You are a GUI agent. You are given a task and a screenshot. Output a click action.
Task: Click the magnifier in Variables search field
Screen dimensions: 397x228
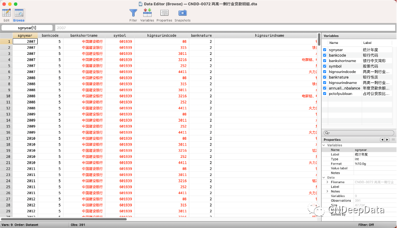point(327,133)
